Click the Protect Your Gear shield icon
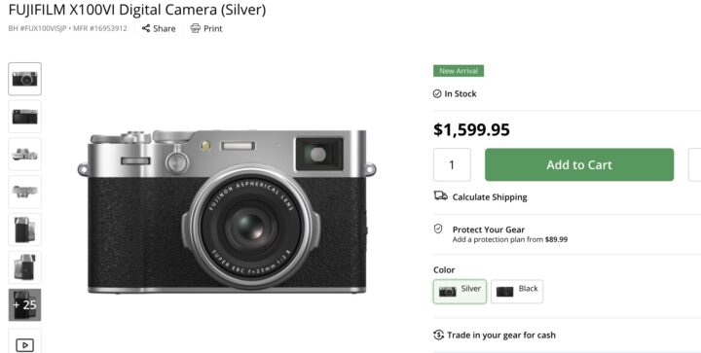This screenshot has height=353, width=701. tap(438, 229)
